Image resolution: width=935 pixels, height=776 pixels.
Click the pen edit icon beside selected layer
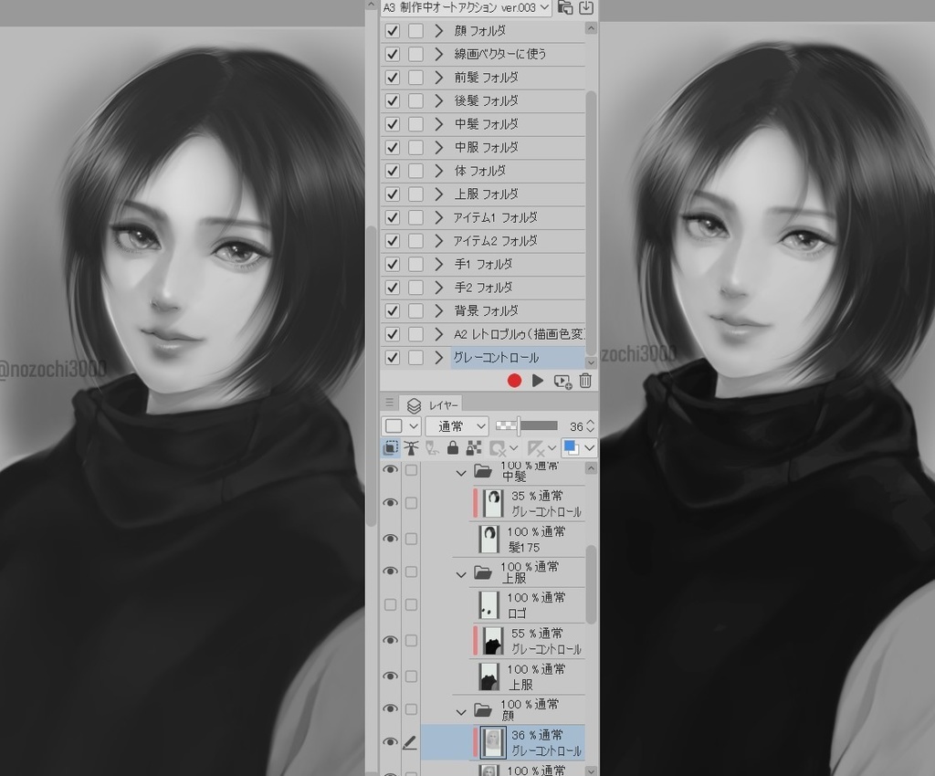410,742
